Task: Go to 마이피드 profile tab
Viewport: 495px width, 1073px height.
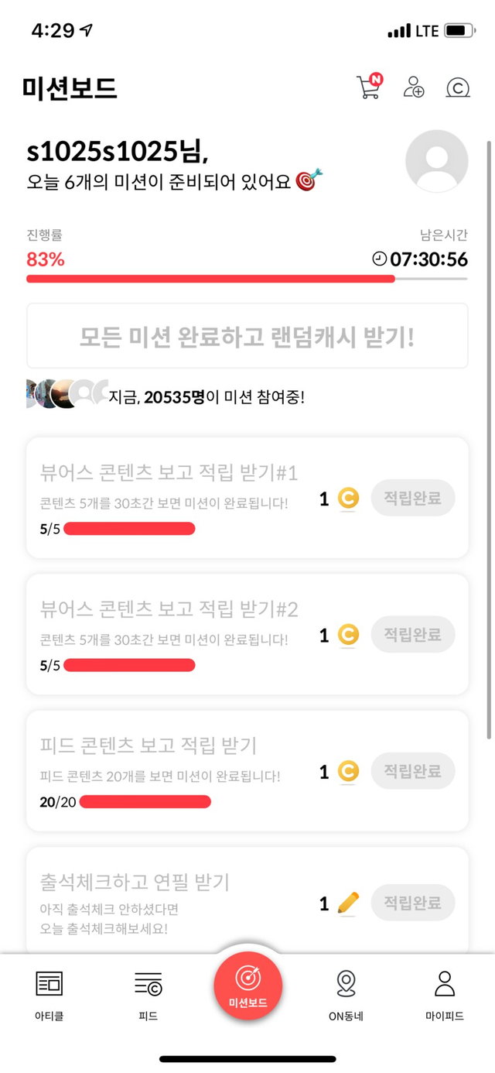Action: [445, 995]
